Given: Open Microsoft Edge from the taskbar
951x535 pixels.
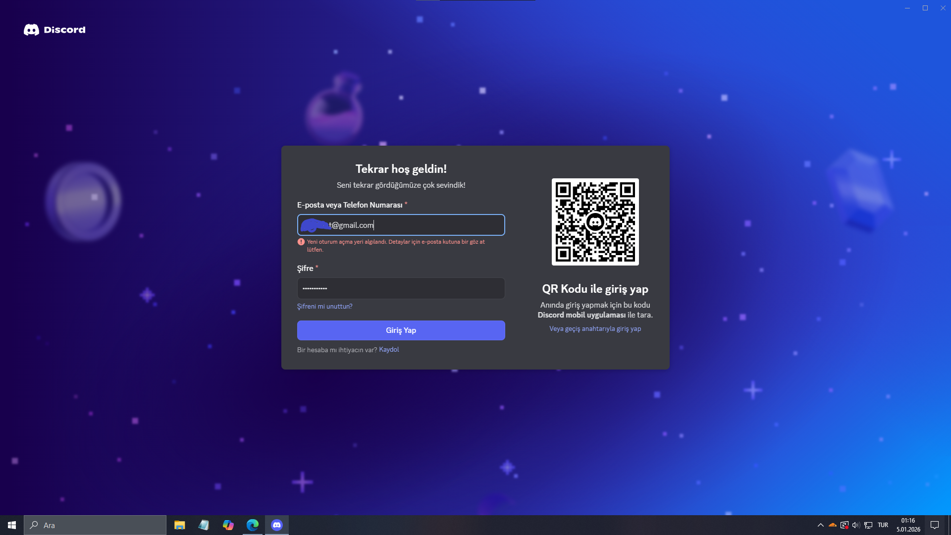Looking at the screenshot, I should (x=252, y=525).
